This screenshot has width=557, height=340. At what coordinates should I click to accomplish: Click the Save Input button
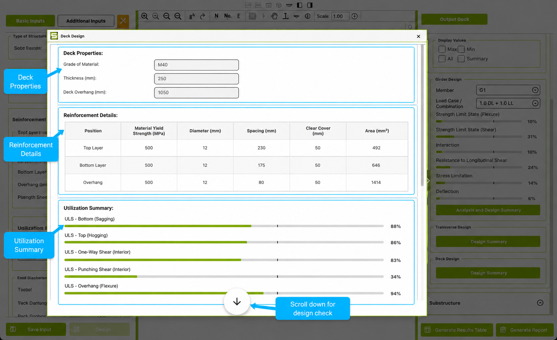coord(36,329)
